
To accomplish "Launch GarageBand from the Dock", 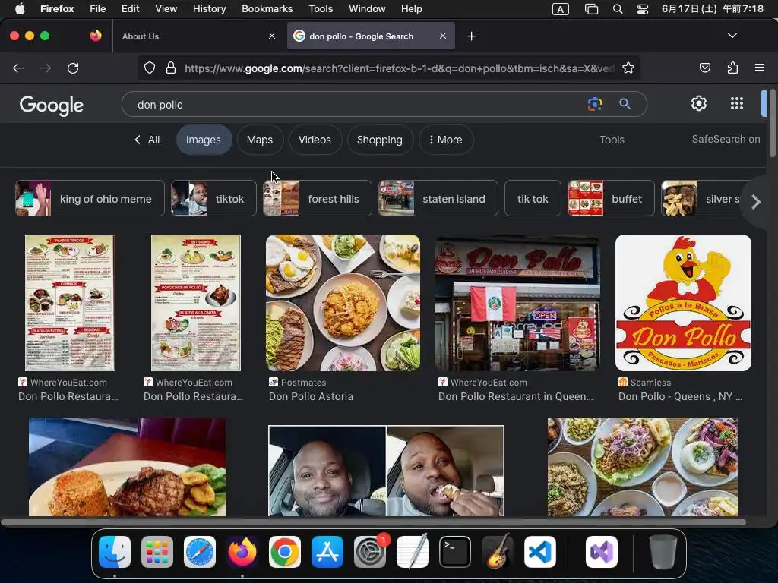I will coord(498,552).
